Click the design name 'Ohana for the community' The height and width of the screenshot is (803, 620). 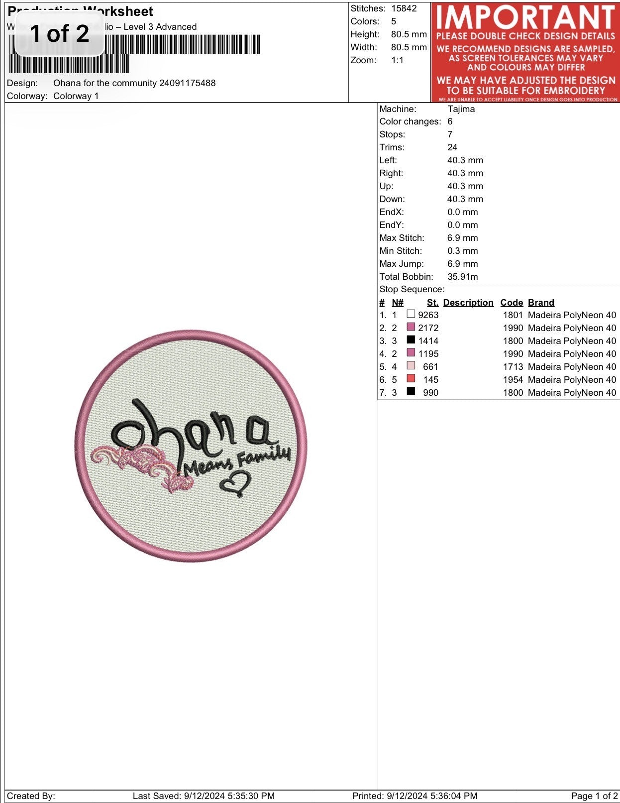tap(134, 83)
